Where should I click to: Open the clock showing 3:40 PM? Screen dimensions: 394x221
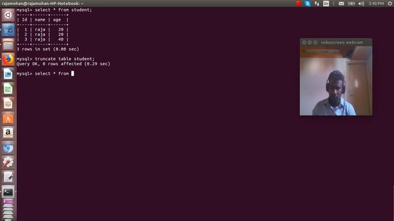click(376, 4)
